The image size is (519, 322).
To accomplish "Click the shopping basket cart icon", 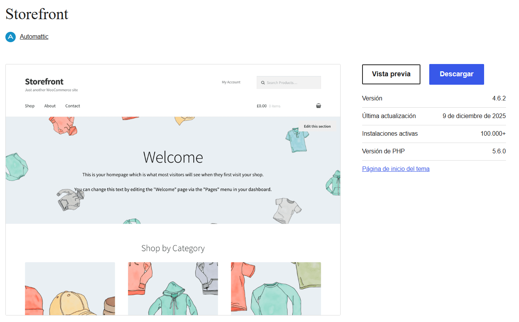I will 318,106.
